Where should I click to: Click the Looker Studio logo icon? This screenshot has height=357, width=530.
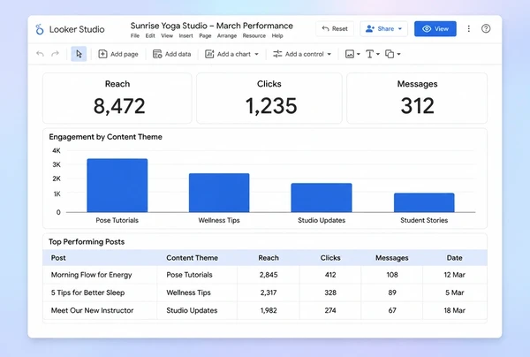coord(40,29)
